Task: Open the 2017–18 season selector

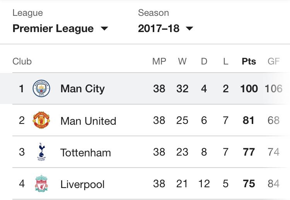Action: tap(165, 29)
